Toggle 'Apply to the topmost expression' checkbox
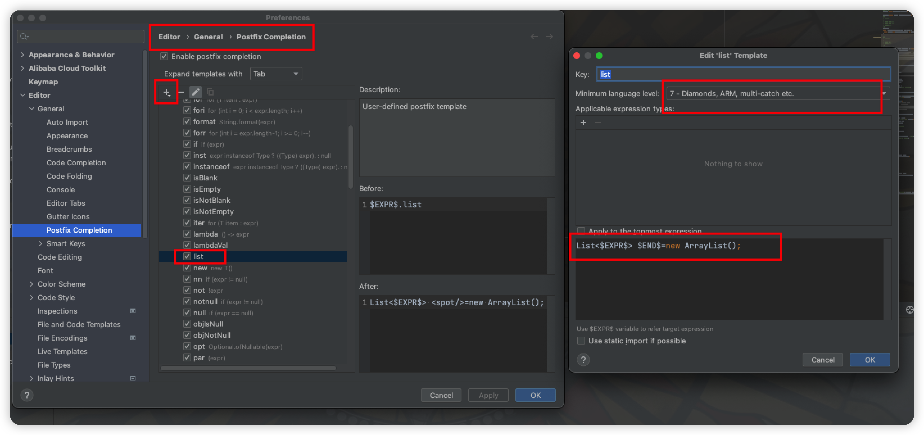The width and height of the screenshot is (924, 435). 581,231
